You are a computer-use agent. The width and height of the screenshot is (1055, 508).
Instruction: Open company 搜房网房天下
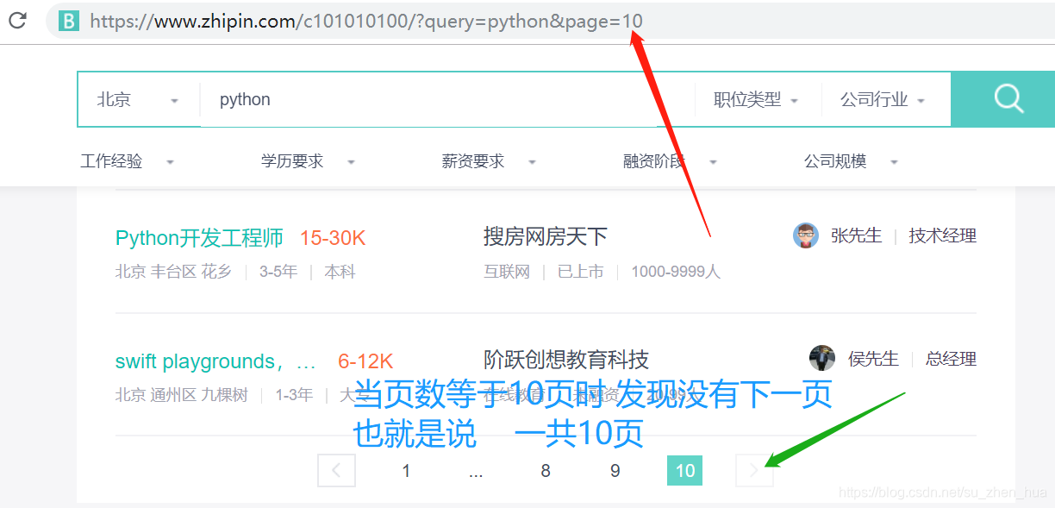click(546, 235)
